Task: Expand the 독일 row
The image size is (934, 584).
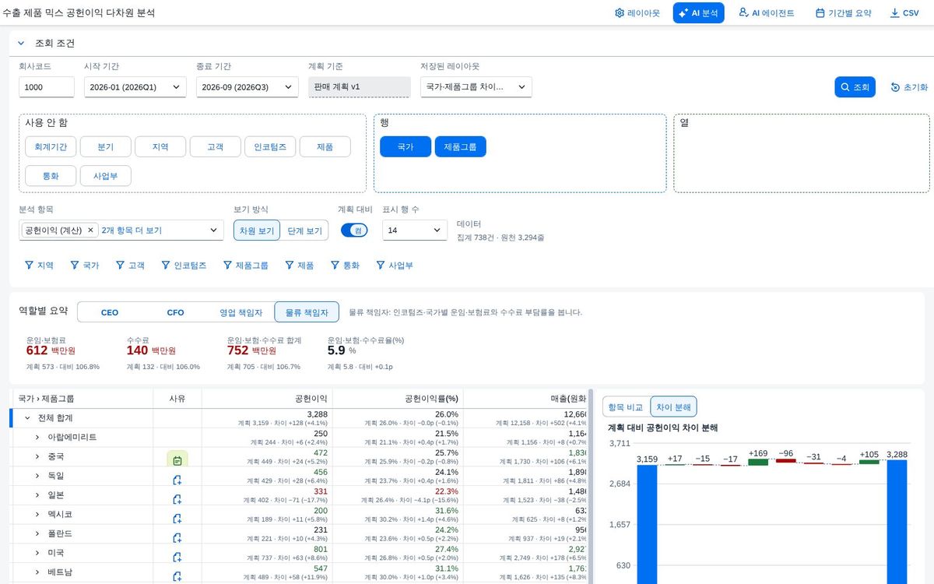Action: (37, 476)
